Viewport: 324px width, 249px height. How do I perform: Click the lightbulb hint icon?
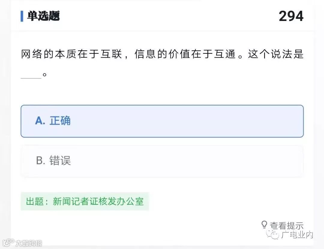point(264,225)
